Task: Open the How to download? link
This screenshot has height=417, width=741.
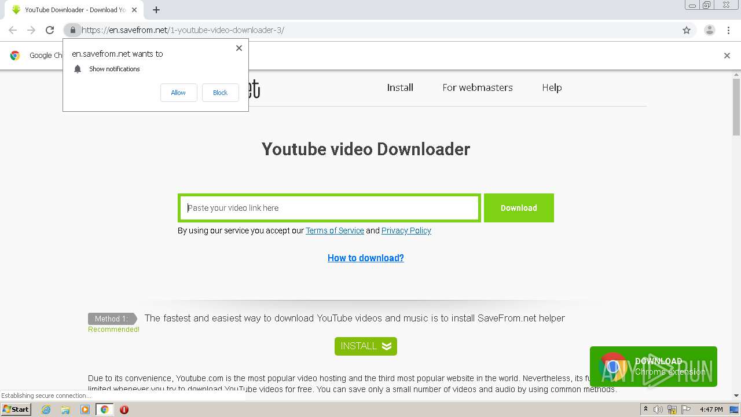Action: coord(366,258)
